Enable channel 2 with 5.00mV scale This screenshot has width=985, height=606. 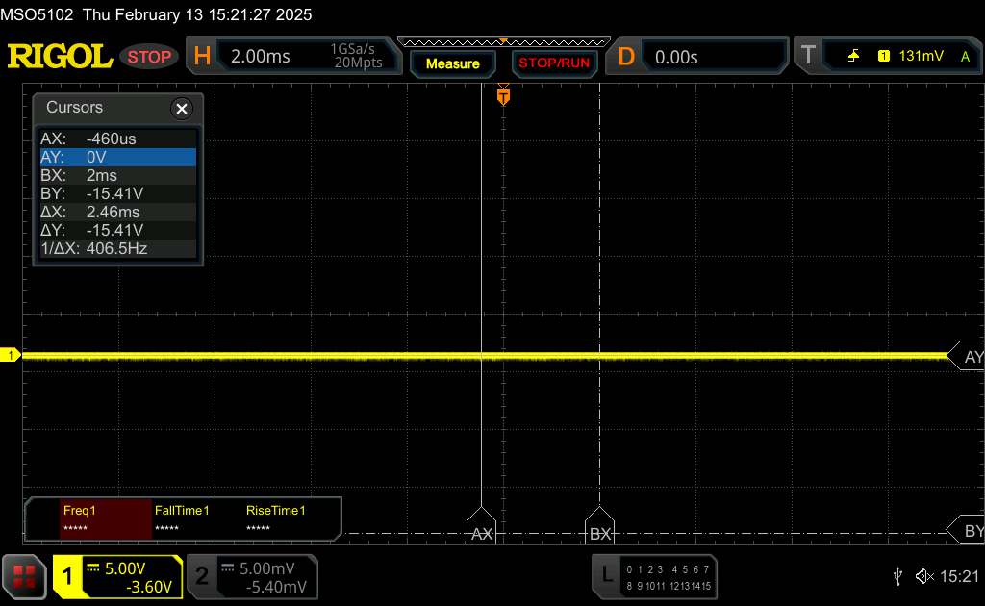(253, 576)
